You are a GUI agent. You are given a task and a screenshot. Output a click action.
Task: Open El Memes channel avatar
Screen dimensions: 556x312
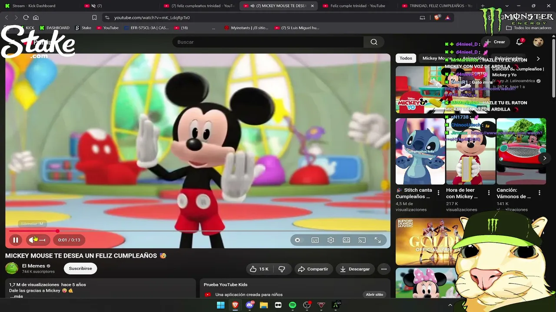pyautogui.click(x=12, y=268)
